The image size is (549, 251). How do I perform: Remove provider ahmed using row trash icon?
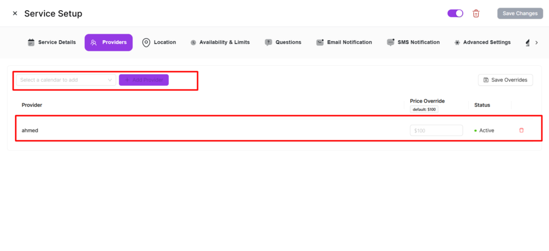[x=521, y=130]
